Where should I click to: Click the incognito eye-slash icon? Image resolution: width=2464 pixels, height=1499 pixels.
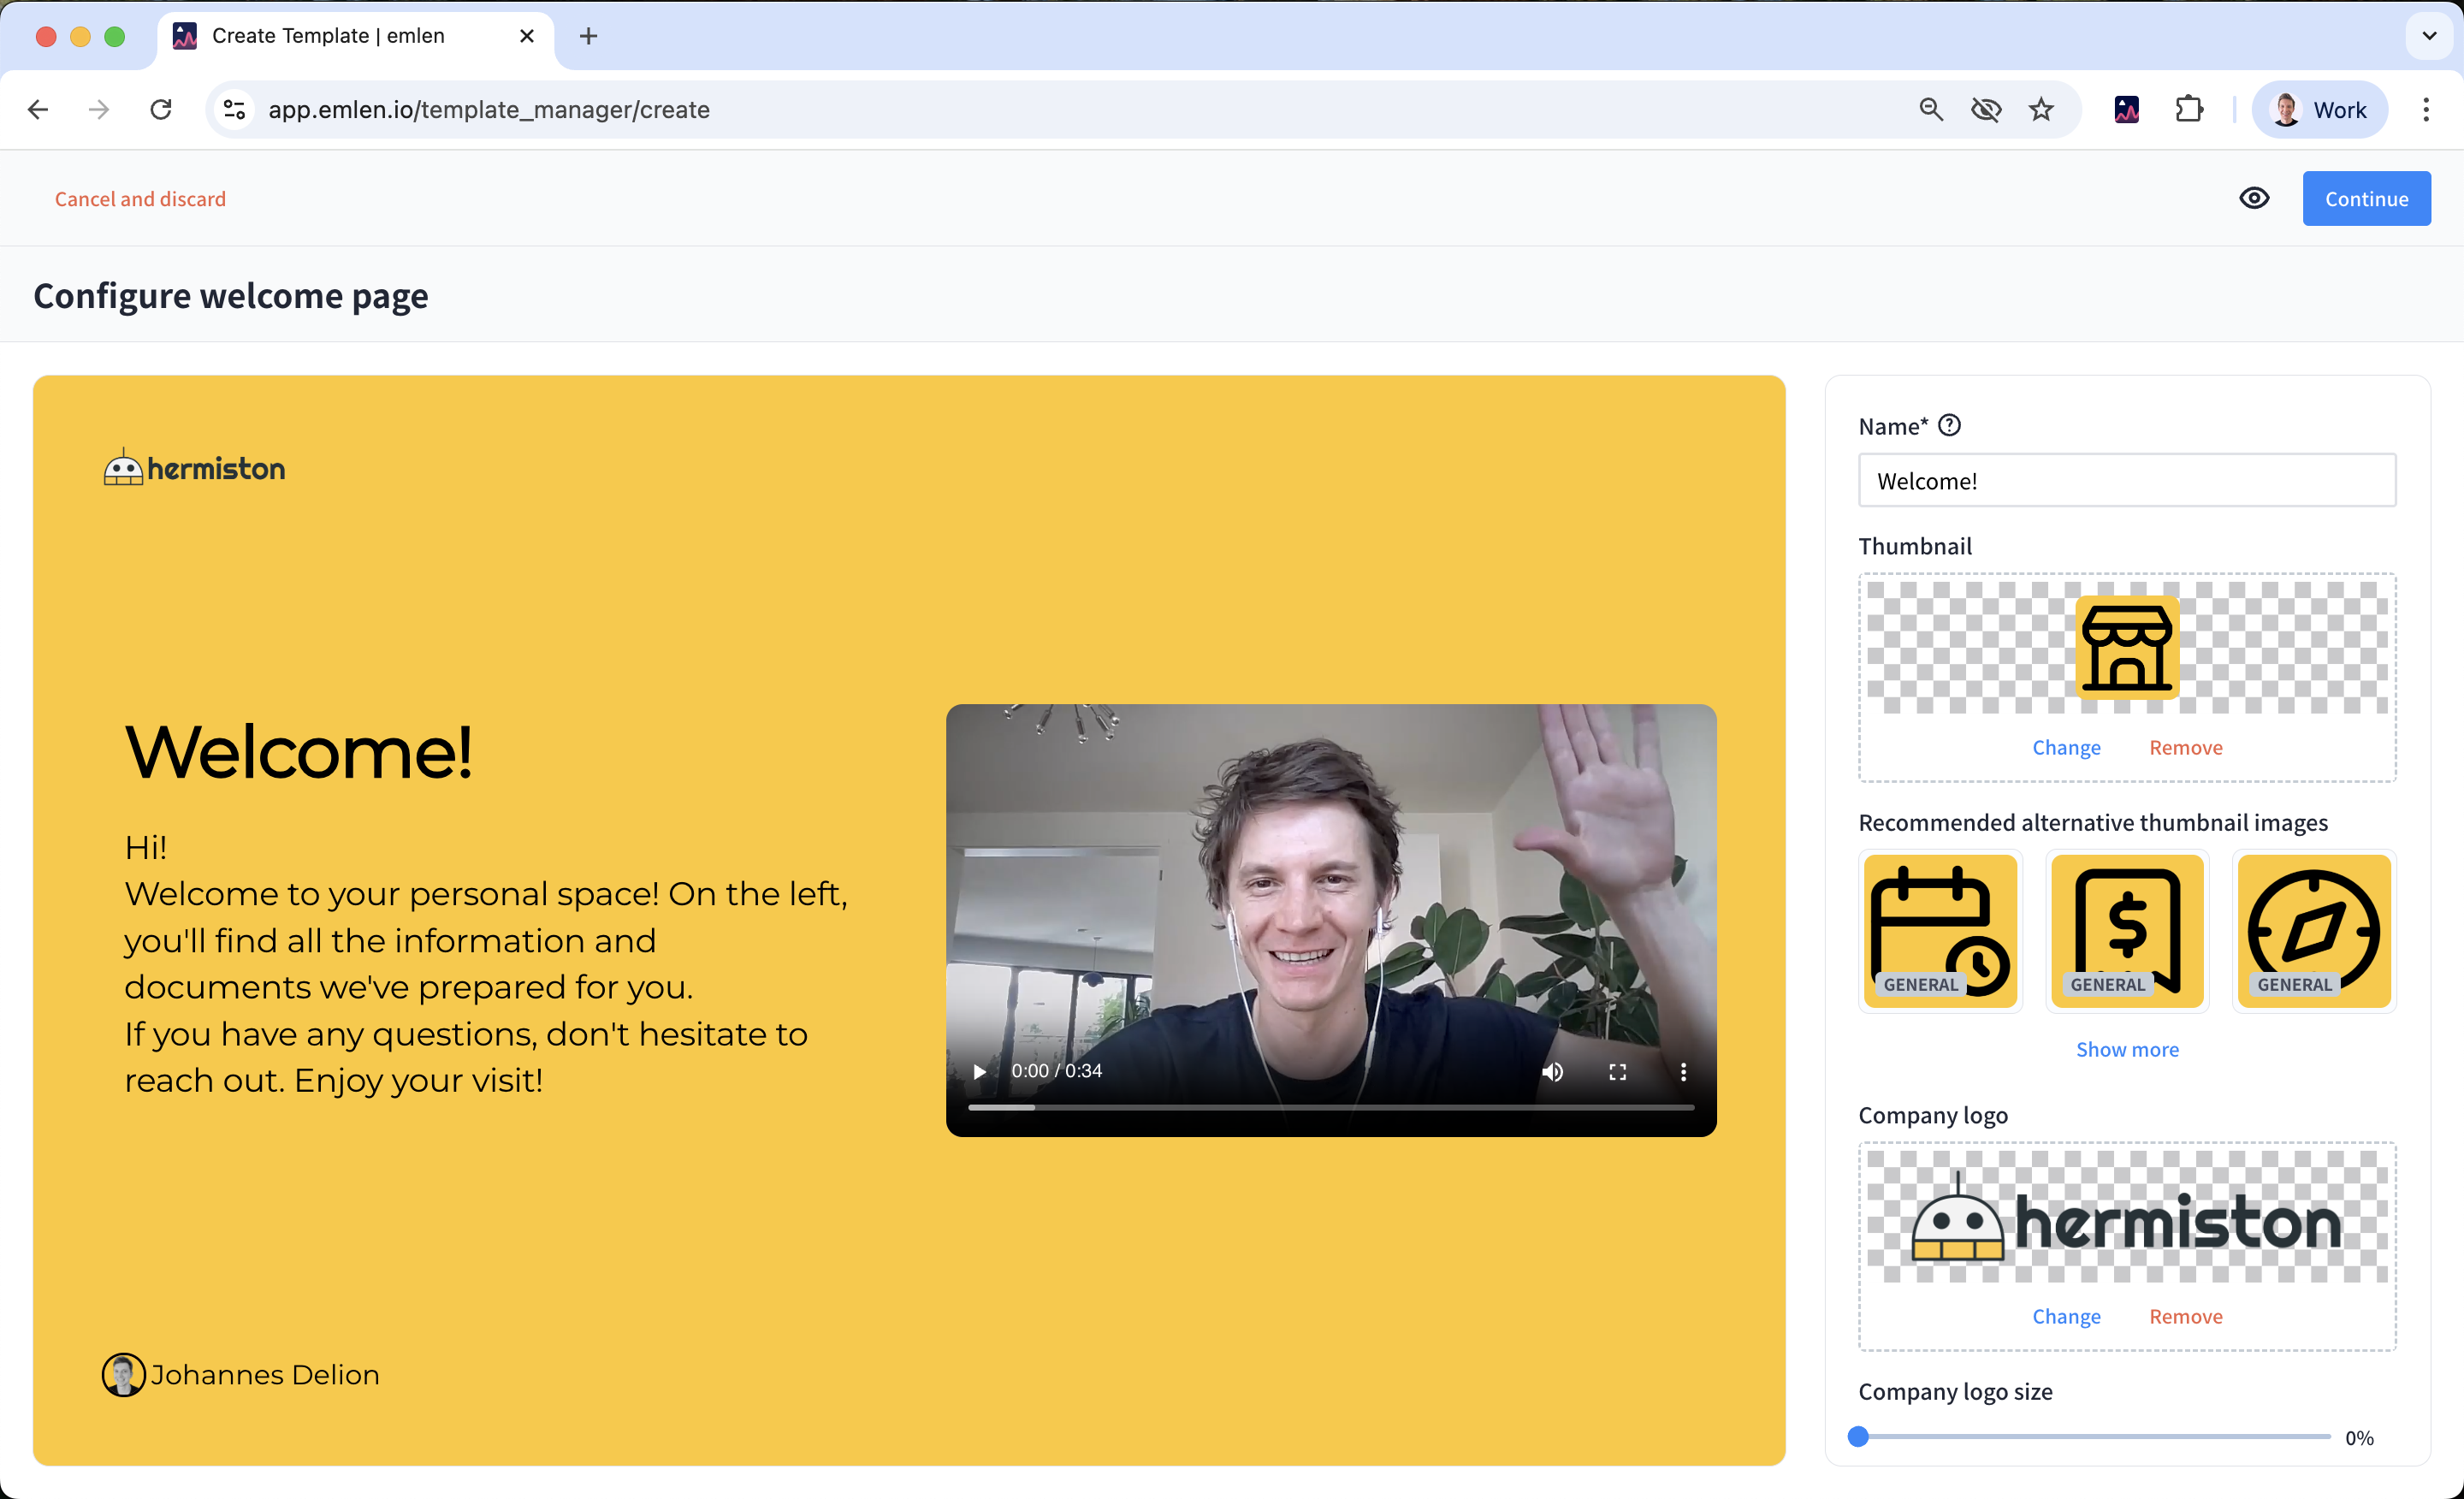(x=1985, y=109)
